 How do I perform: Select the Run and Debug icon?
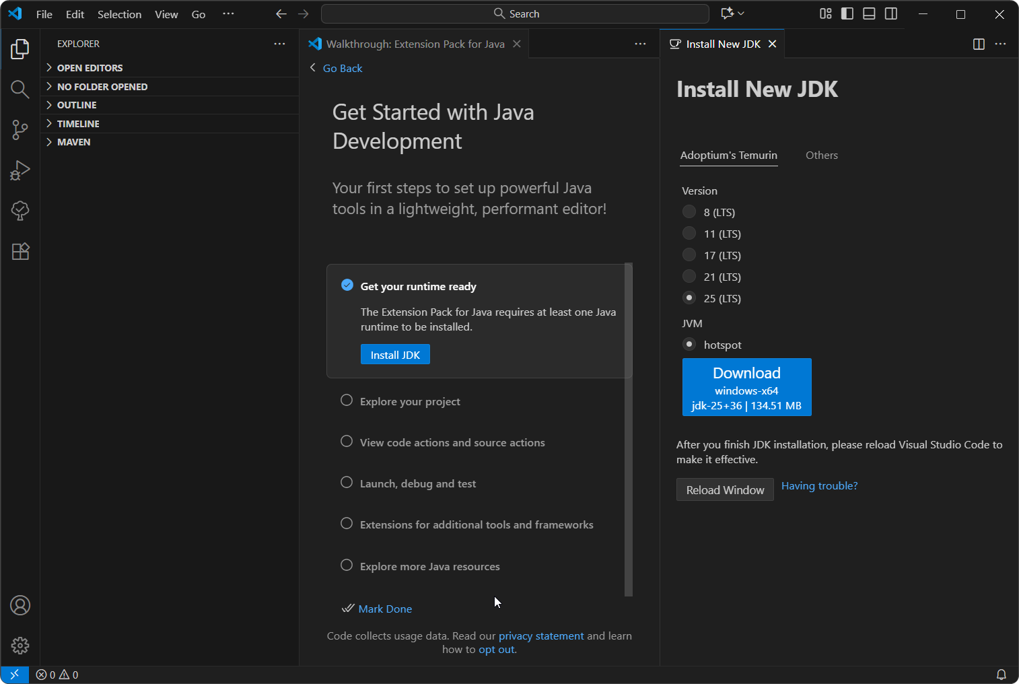click(20, 170)
